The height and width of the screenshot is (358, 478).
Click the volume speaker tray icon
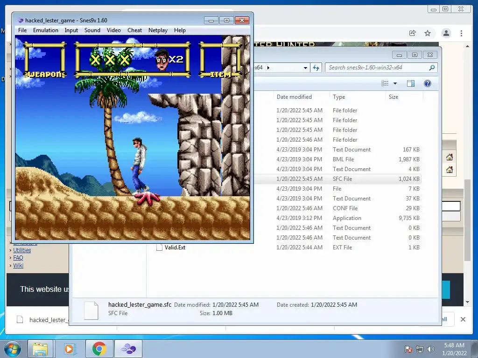431,349
